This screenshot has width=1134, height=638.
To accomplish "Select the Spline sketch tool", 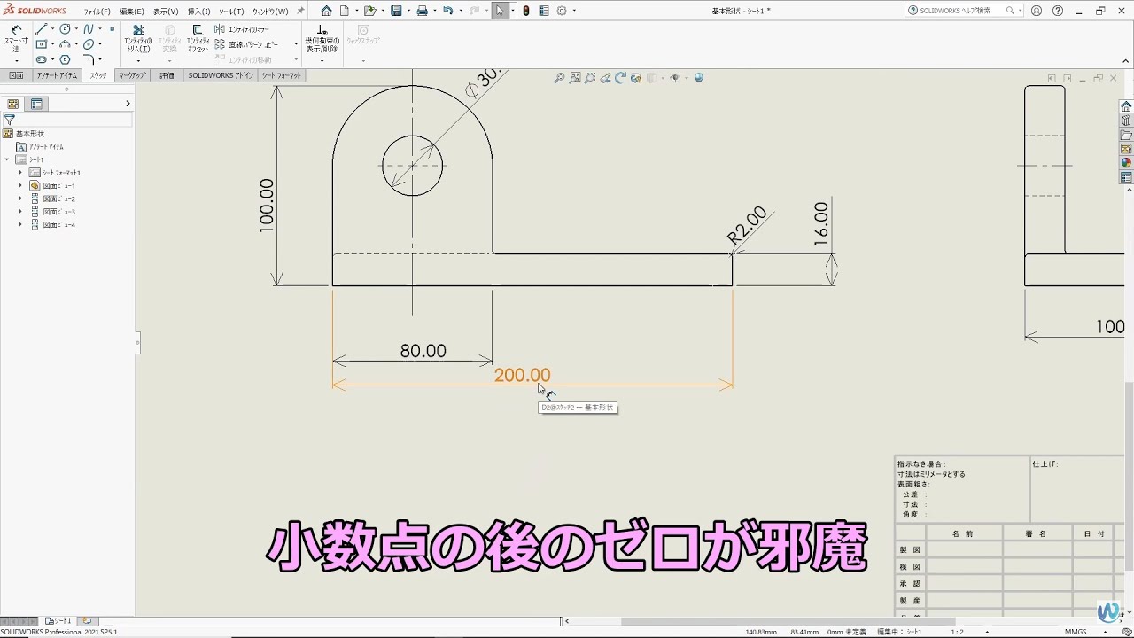I will click(x=89, y=29).
